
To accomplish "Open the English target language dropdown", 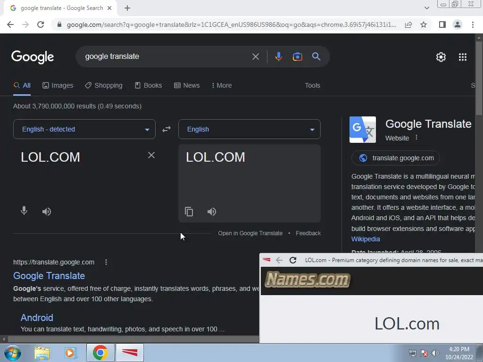I will point(249,129).
